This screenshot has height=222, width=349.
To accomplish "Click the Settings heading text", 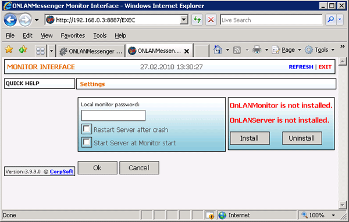I will [x=92, y=84].
